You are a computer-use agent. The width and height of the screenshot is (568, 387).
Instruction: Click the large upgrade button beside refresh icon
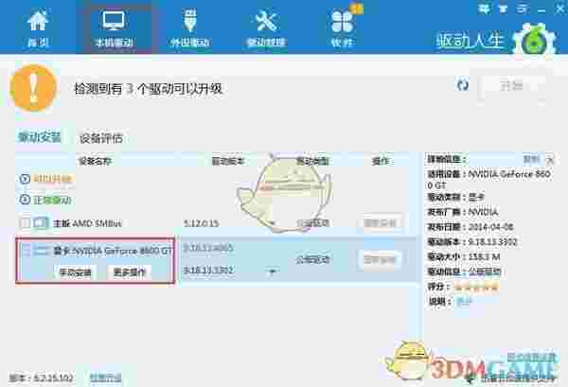click(x=511, y=86)
